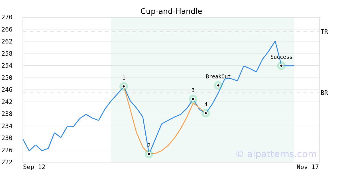
Task: Click pattern point marker 2 at cup bottom
Action: pos(149,154)
